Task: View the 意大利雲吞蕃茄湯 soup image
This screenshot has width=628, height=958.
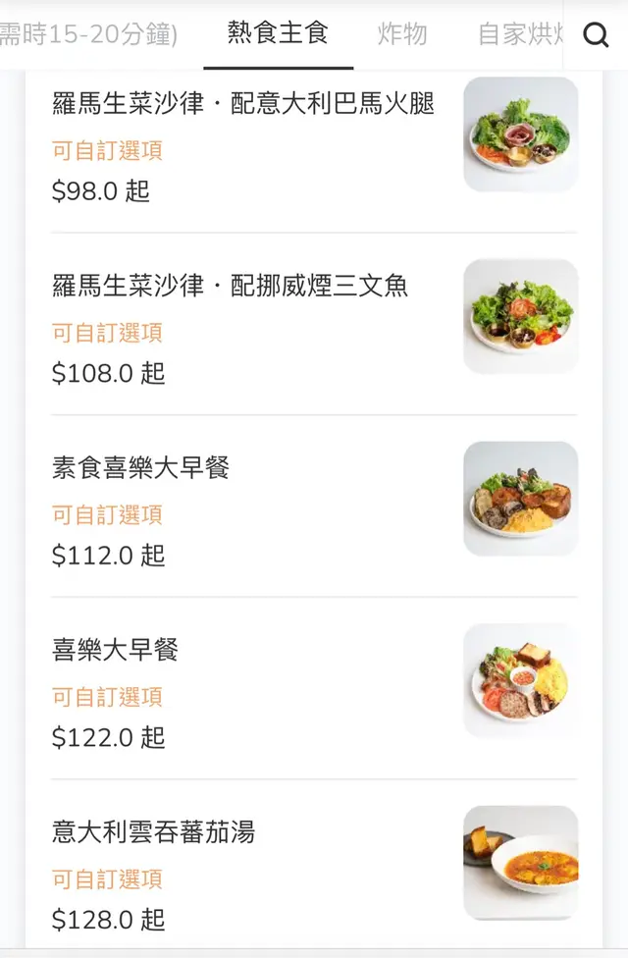Action: coord(520,863)
